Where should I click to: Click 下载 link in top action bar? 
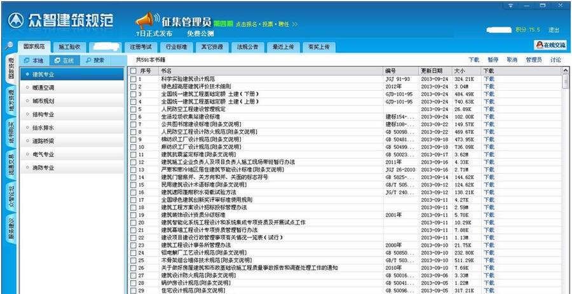tap(474, 60)
